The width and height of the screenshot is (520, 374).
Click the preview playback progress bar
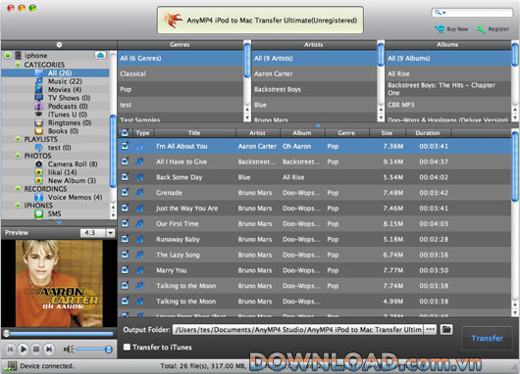pos(59,333)
